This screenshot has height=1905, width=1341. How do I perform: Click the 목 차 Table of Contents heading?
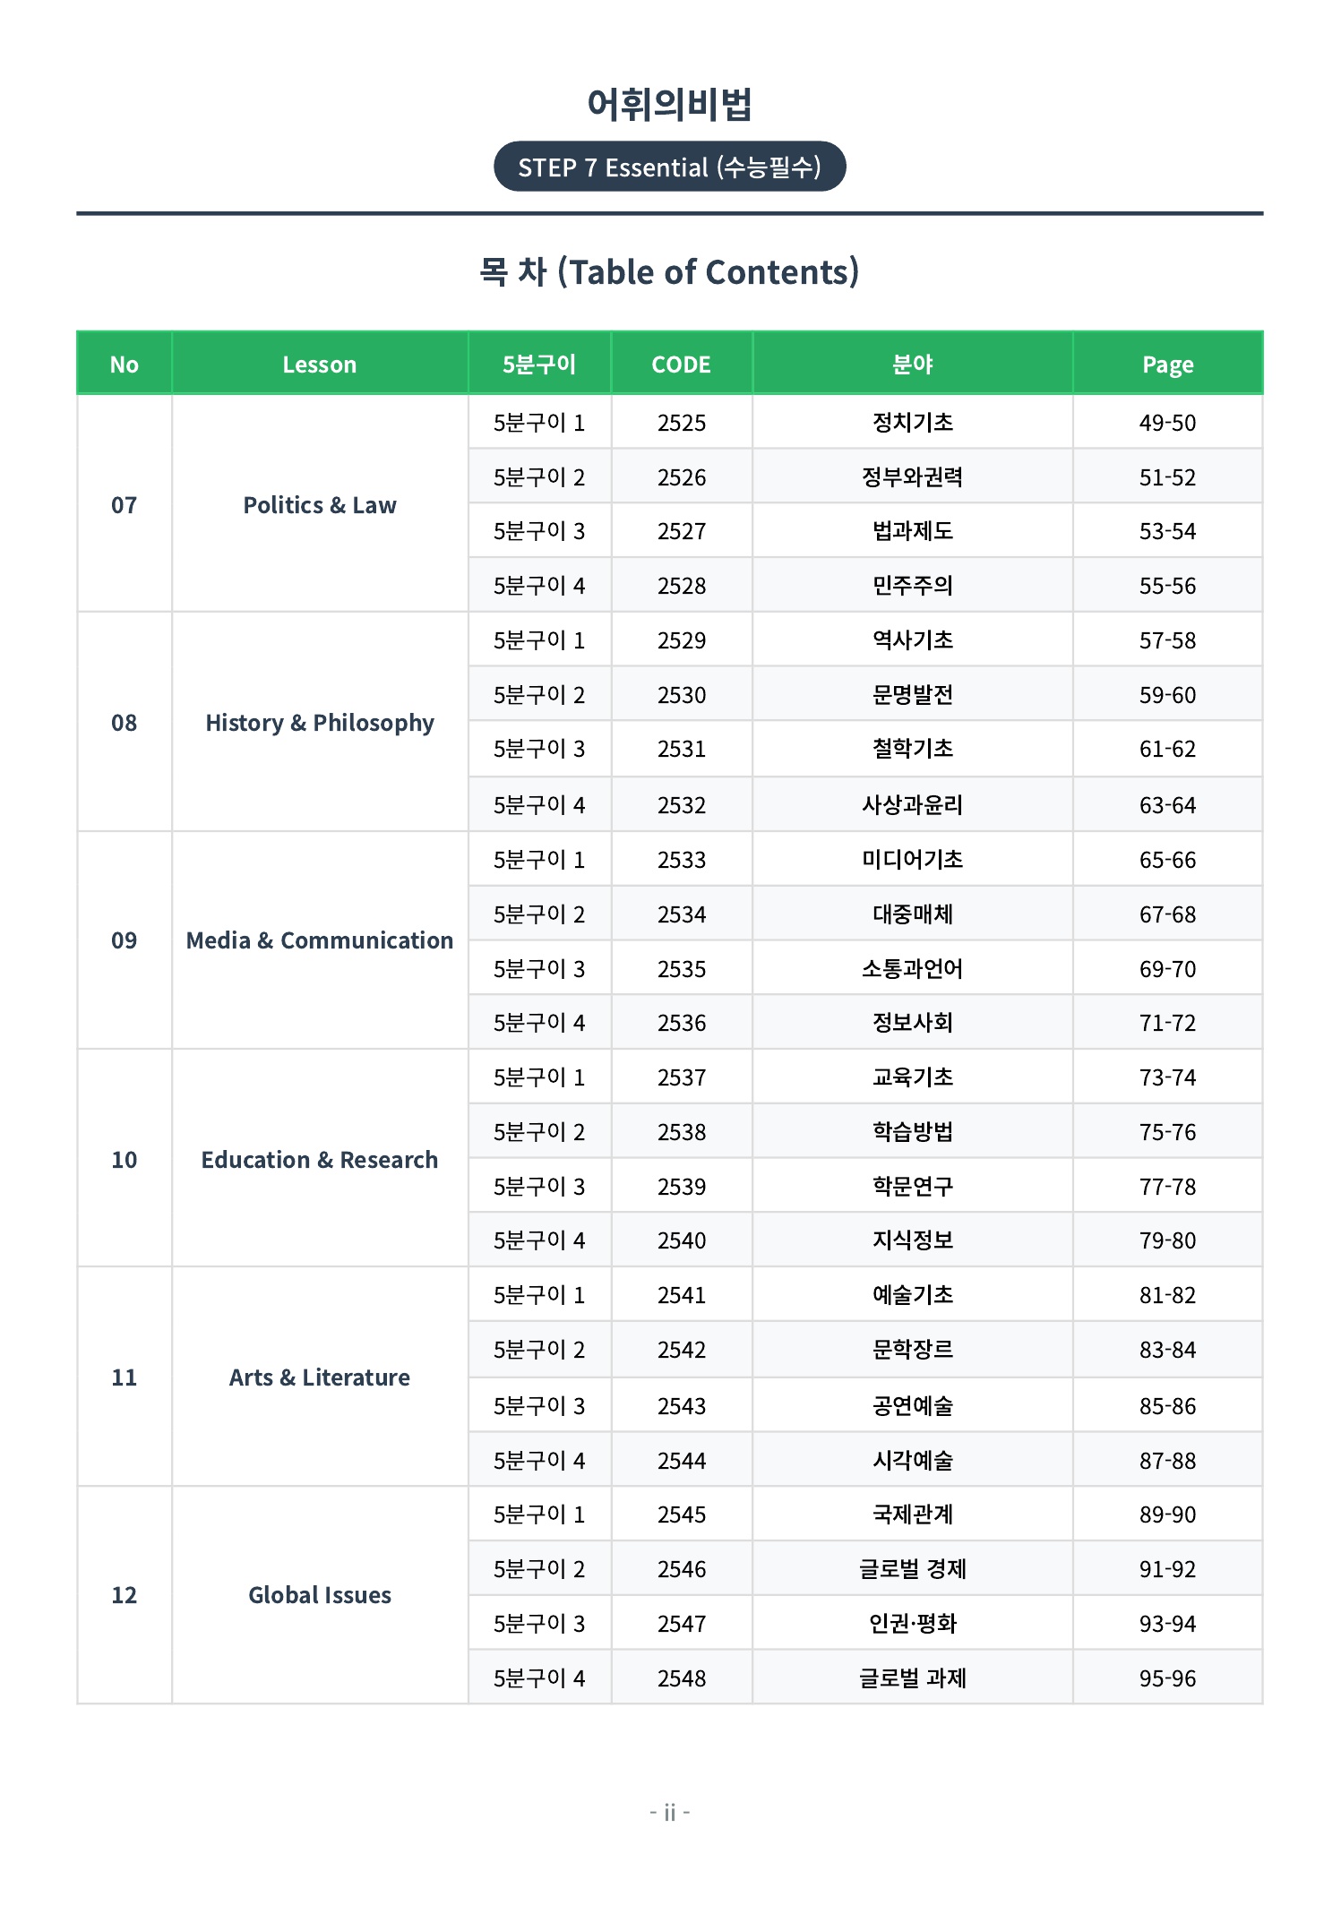tap(669, 271)
